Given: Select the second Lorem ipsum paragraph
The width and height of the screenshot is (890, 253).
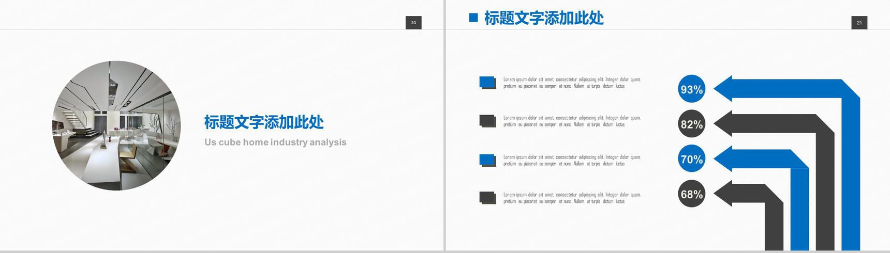Looking at the screenshot, I should 572,121.
